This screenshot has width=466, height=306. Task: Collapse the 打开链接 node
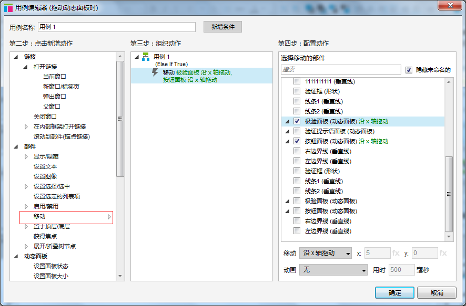pos(26,67)
